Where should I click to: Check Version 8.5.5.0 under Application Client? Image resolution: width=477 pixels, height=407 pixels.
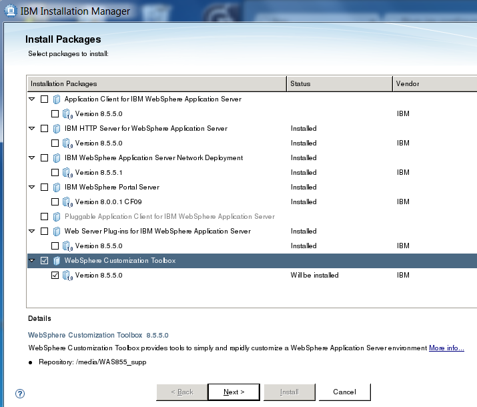tap(55, 114)
